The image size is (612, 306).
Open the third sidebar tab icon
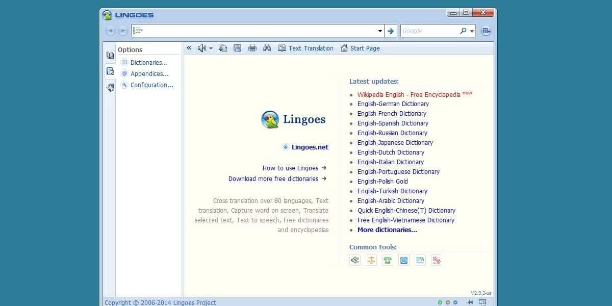110,88
